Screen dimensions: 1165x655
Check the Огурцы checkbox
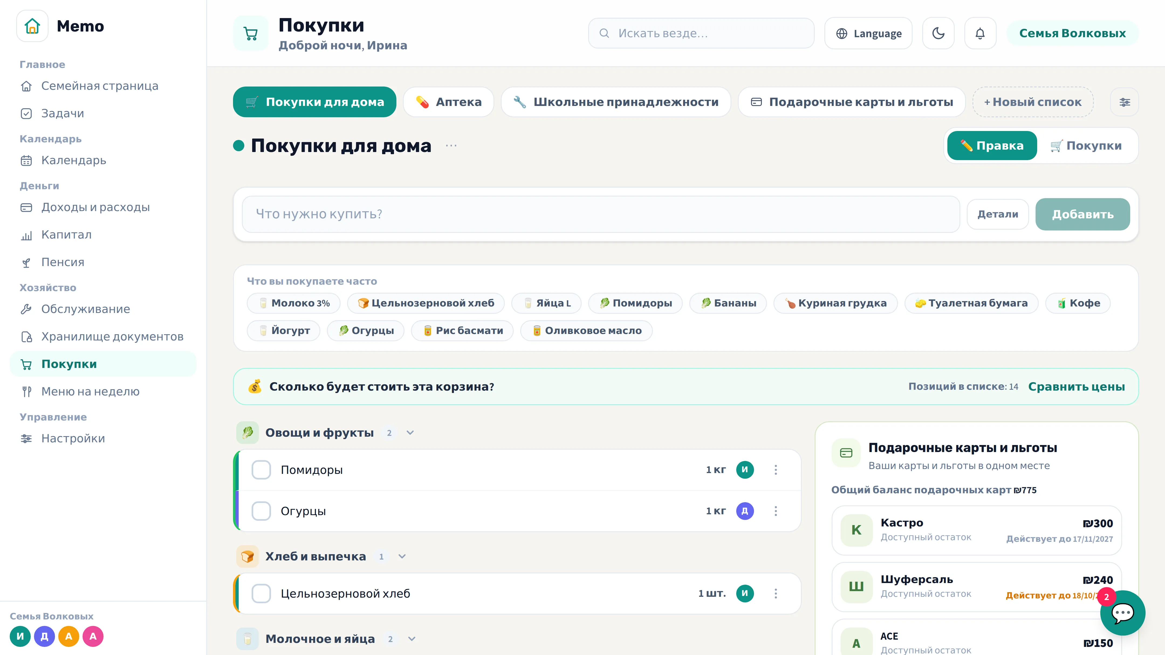(x=261, y=511)
